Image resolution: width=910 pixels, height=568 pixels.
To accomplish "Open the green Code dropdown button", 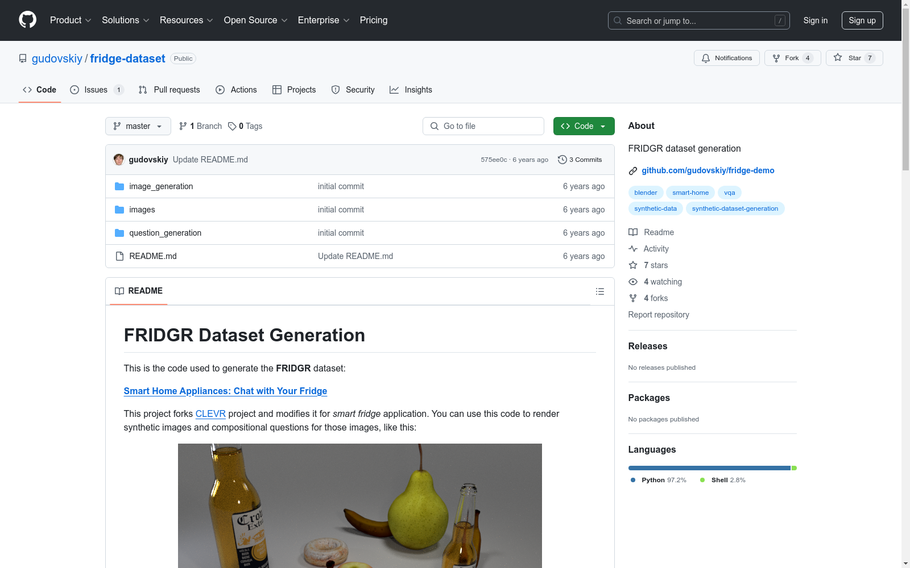I will pyautogui.click(x=584, y=126).
